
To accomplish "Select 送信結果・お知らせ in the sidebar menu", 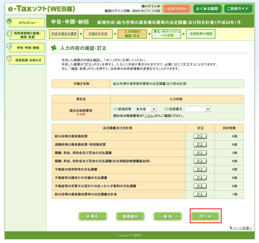I will pos(27,60).
